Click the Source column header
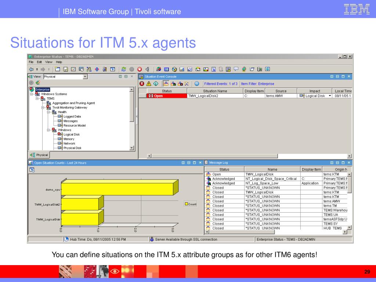The height and width of the screenshot is (282, 376). (x=281, y=91)
